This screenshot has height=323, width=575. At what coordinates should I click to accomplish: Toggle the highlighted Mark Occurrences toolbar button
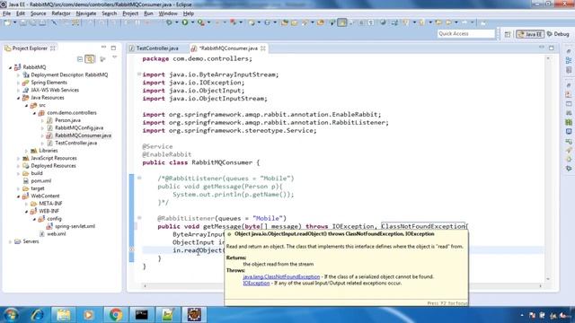tap(341, 22)
